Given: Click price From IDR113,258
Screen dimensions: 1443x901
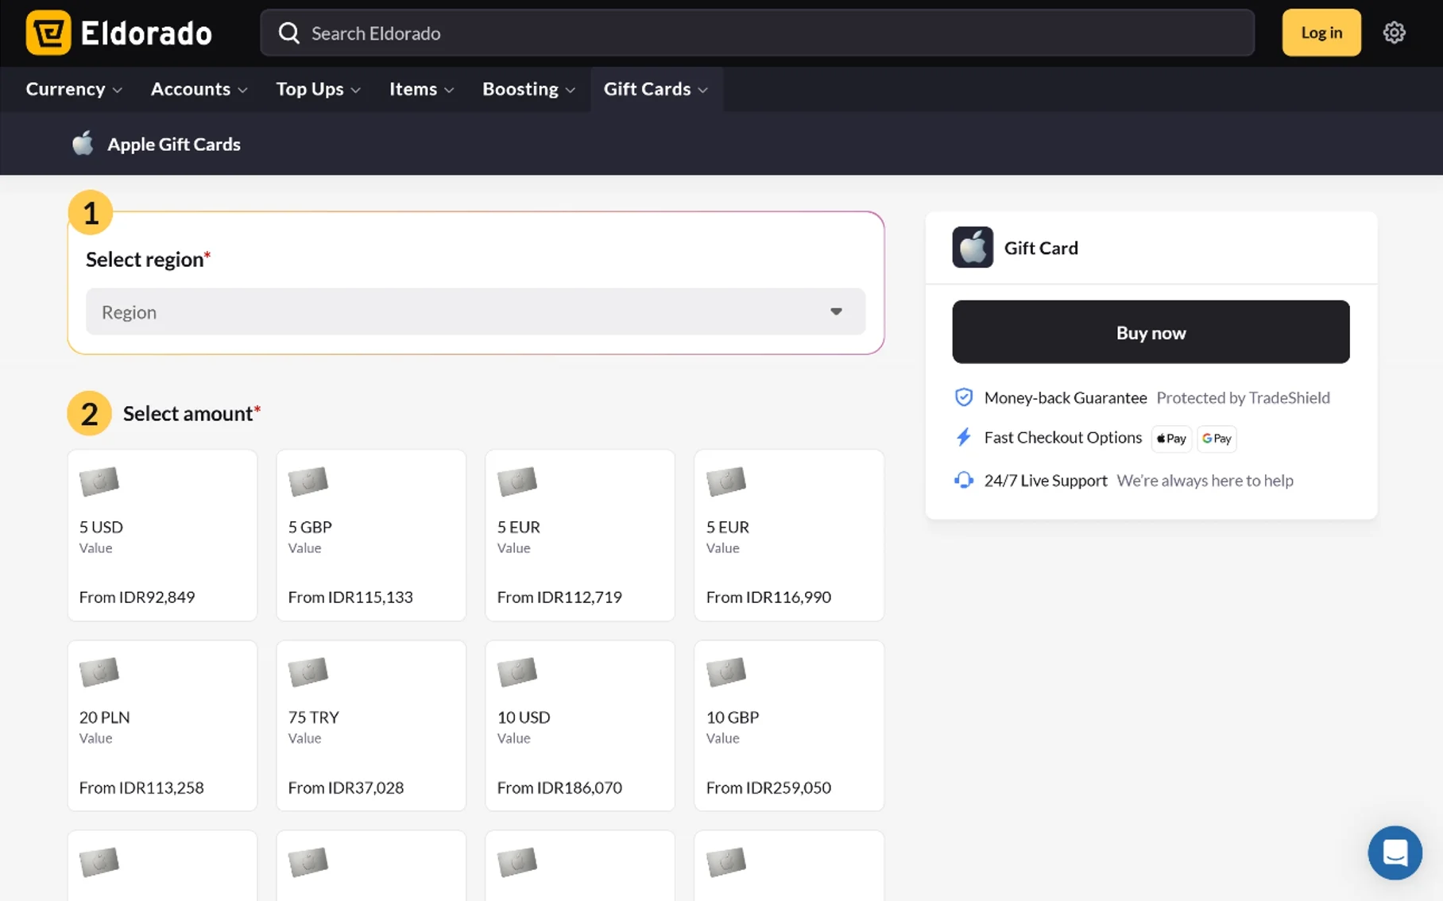Looking at the screenshot, I should coord(141,787).
